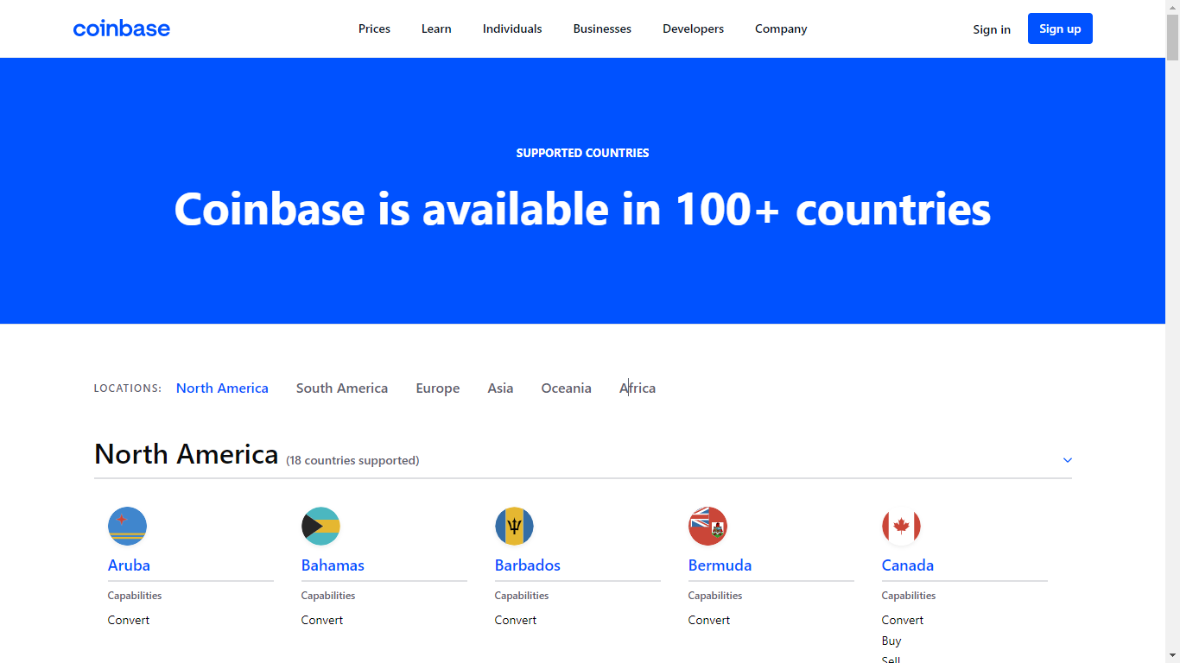Click "Capabilities" label under Canada
The image size is (1180, 663).
(x=909, y=596)
